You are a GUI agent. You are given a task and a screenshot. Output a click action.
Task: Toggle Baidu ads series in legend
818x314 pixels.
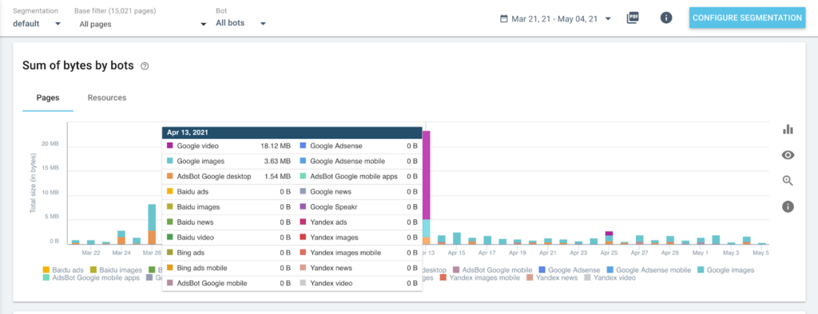coord(63,269)
